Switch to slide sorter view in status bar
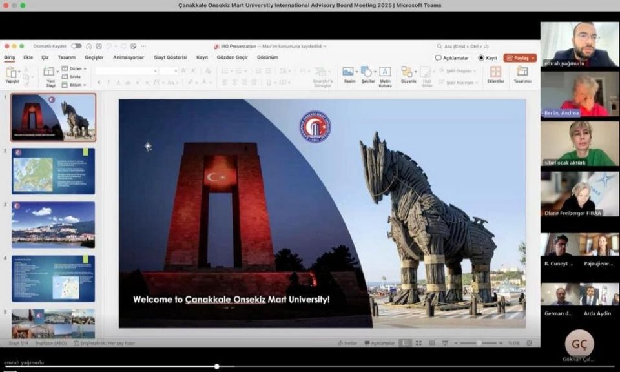620x372 pixels. [418, 343]
